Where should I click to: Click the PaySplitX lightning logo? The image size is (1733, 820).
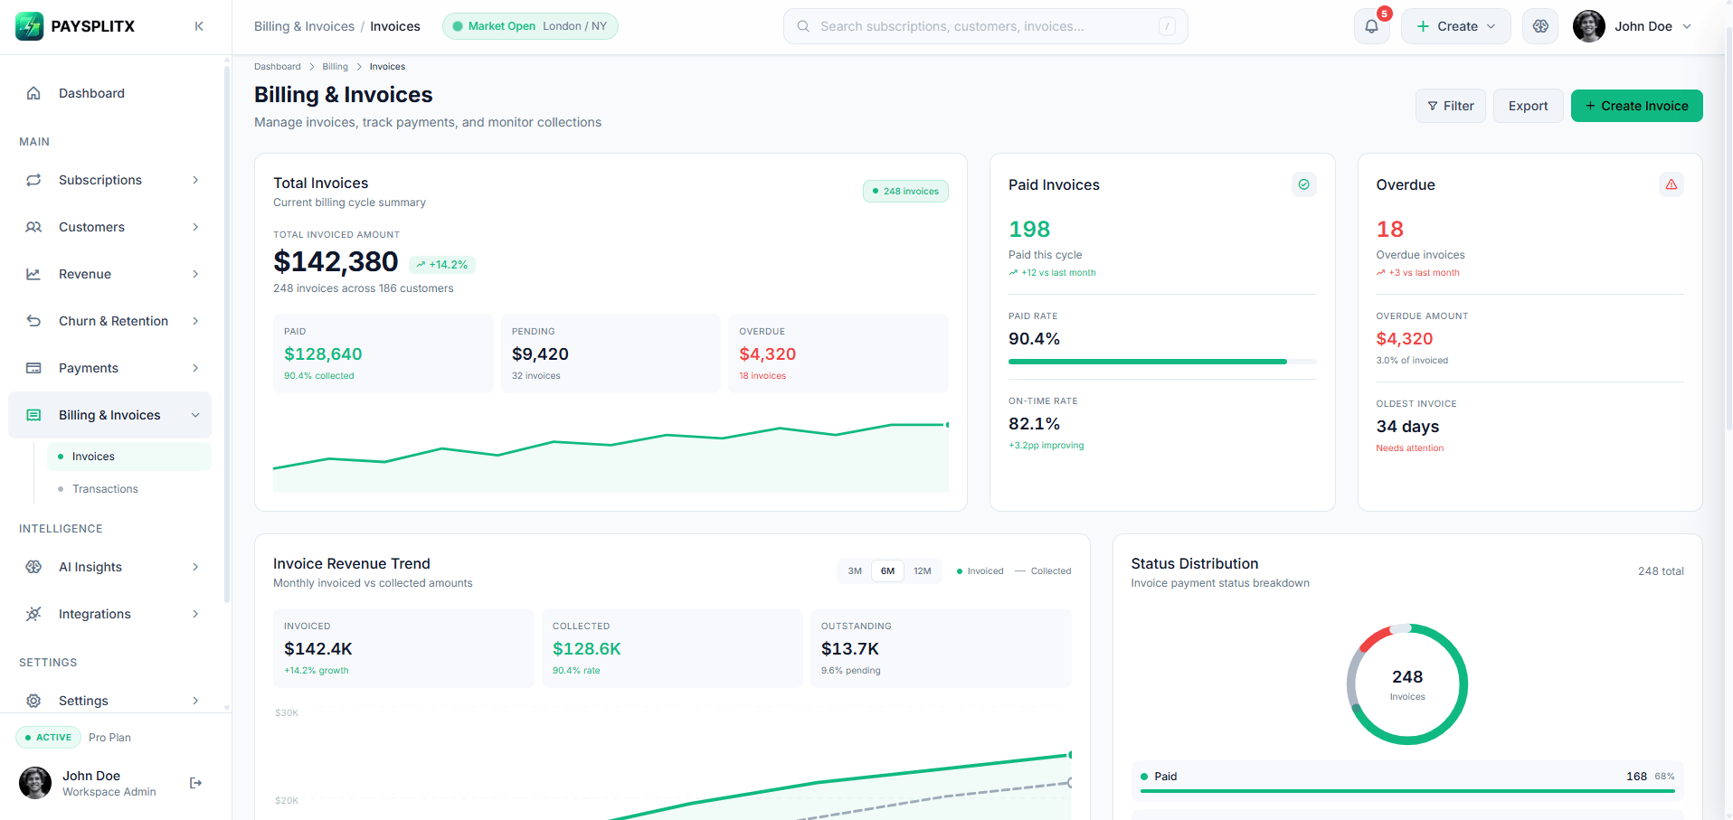(x=30, y=26)
